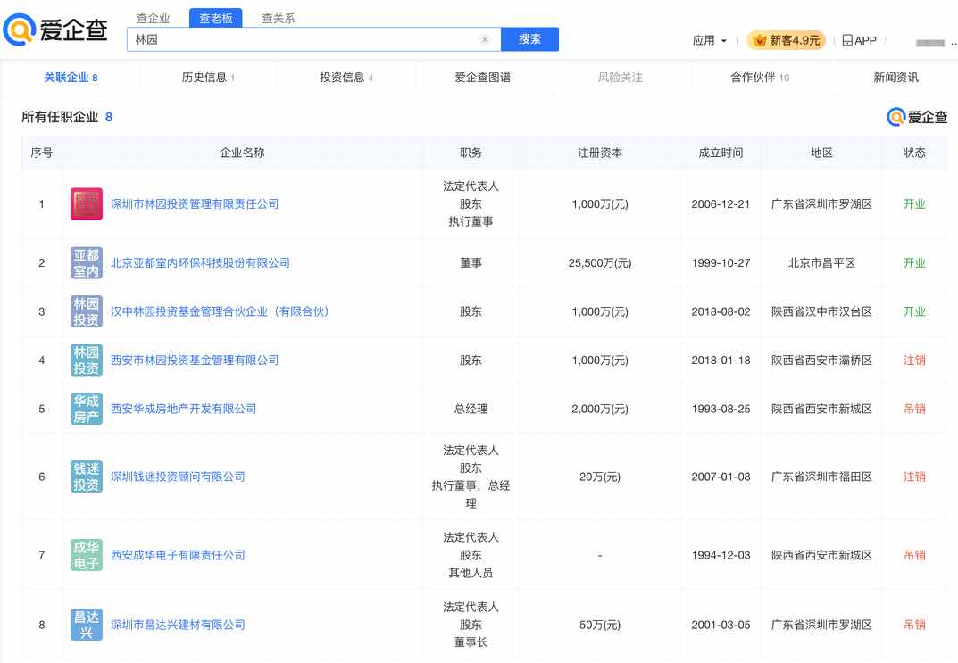Click the 2,000万(元) capital cell
958x663 pixels.
point(599,409)
